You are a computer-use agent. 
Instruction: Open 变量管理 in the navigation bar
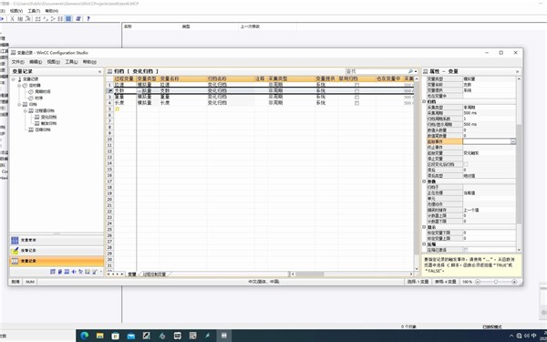57,240
